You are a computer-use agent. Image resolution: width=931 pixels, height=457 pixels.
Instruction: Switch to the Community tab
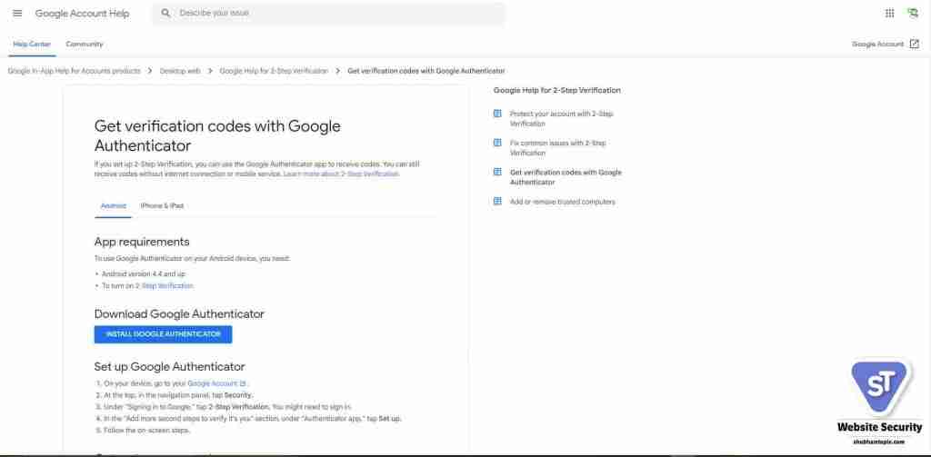click(85, 44)
